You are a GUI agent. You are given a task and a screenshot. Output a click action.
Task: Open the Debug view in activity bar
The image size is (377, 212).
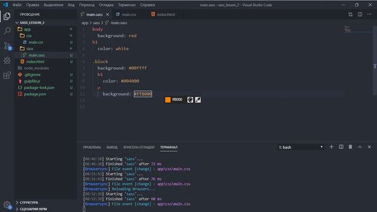pos(7,60)
